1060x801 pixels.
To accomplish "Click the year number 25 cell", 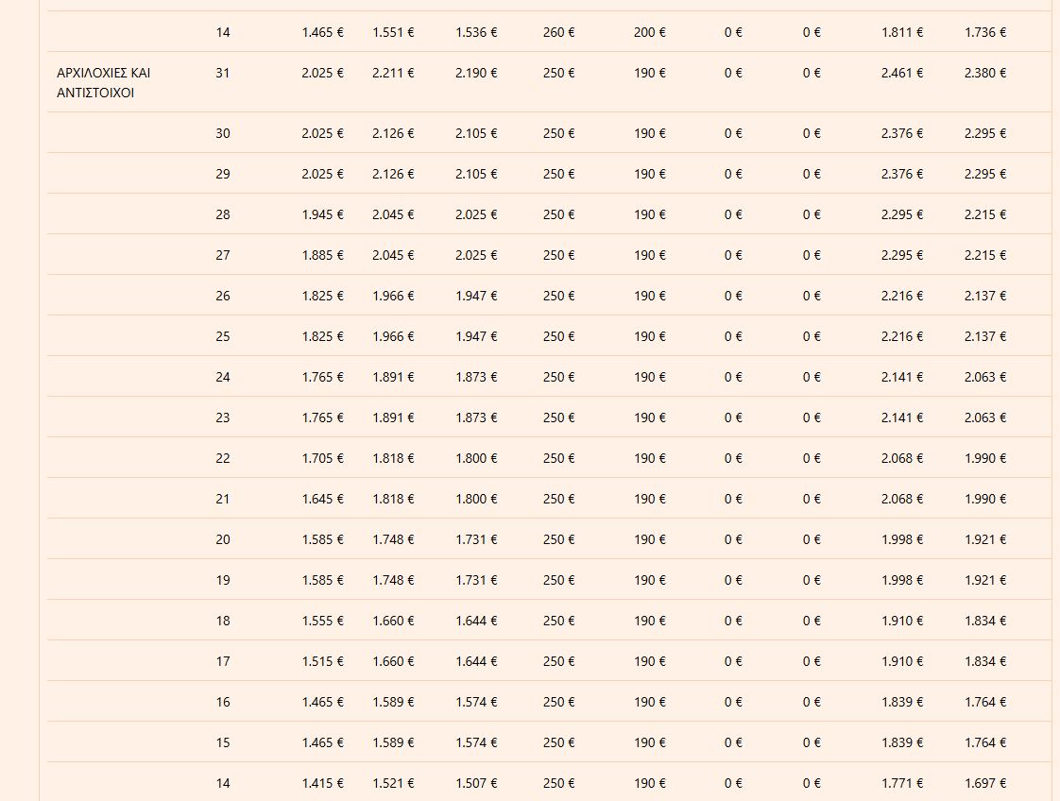I will tap(222, 336).
